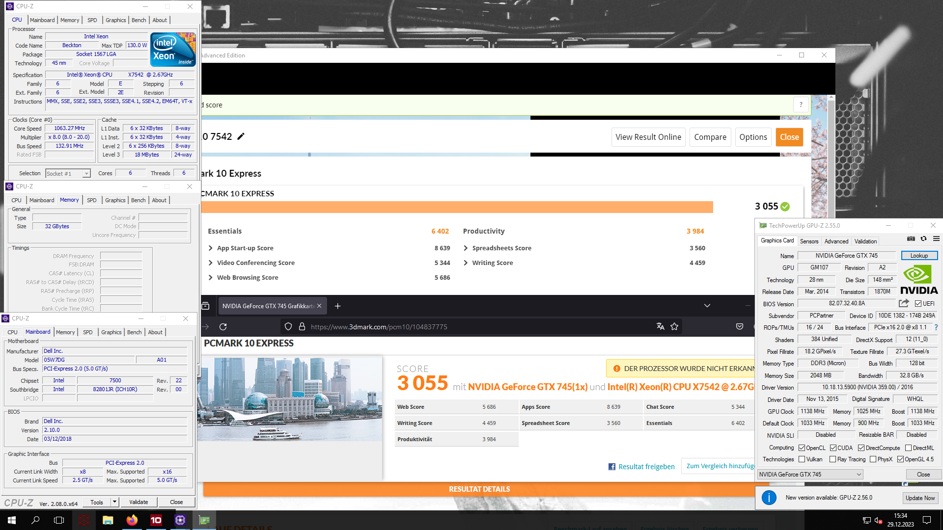Click the BIOS export share icon in GPU-Z
Image resolution: width=943 pixels, height=530 pixels.
click(904, 303)
